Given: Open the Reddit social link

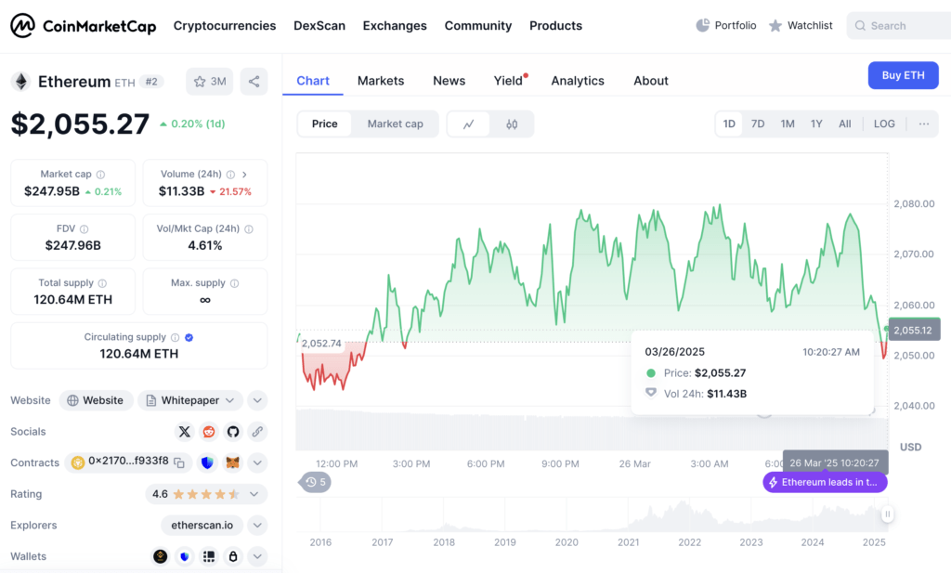Looking at the screenshot, I should pyautogui.click(x=209, y=432).
